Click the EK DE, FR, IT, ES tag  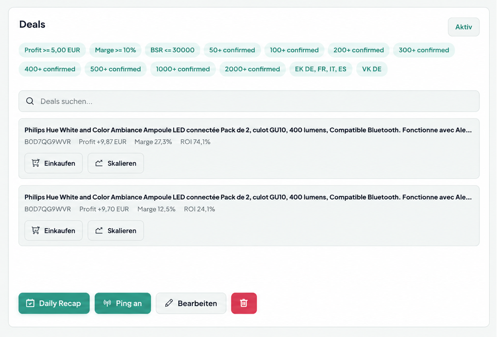tap(321, 69)
